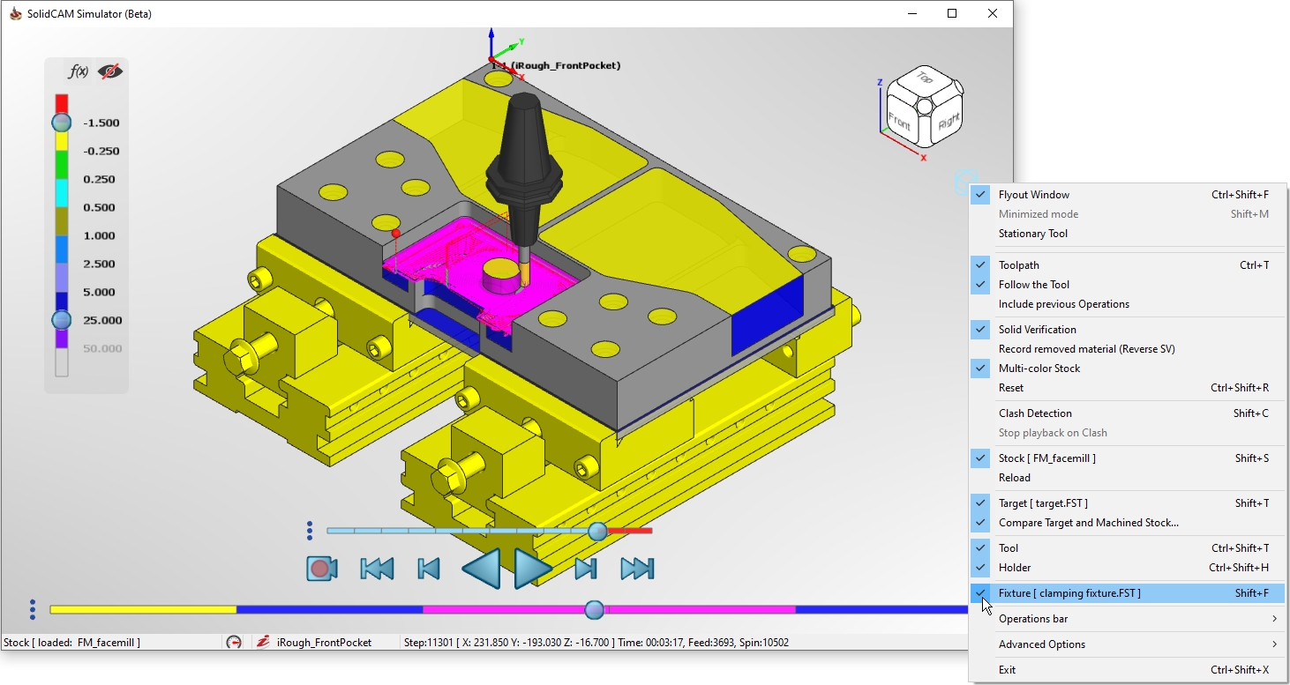Click the timeline position knob on operations bar
Screen dimensions: 1290x685
pos(595,609)
